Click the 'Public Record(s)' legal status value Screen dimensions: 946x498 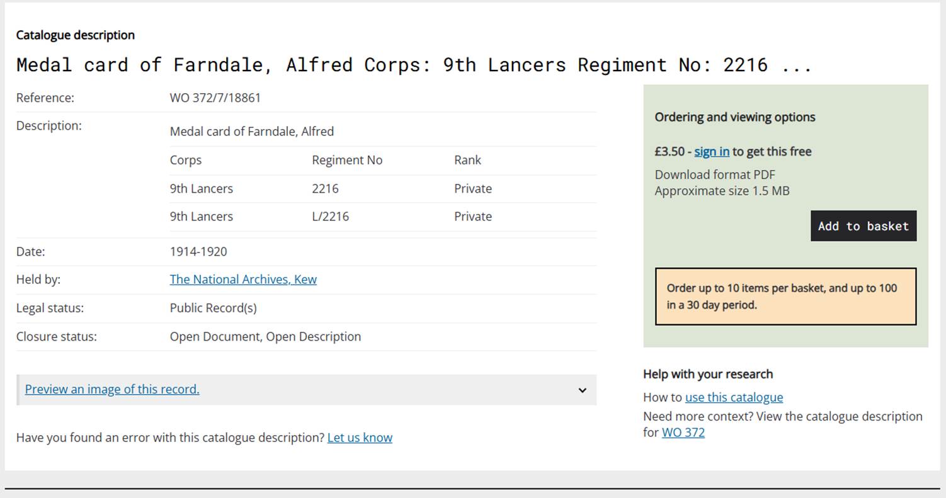[x=214, y=308]
